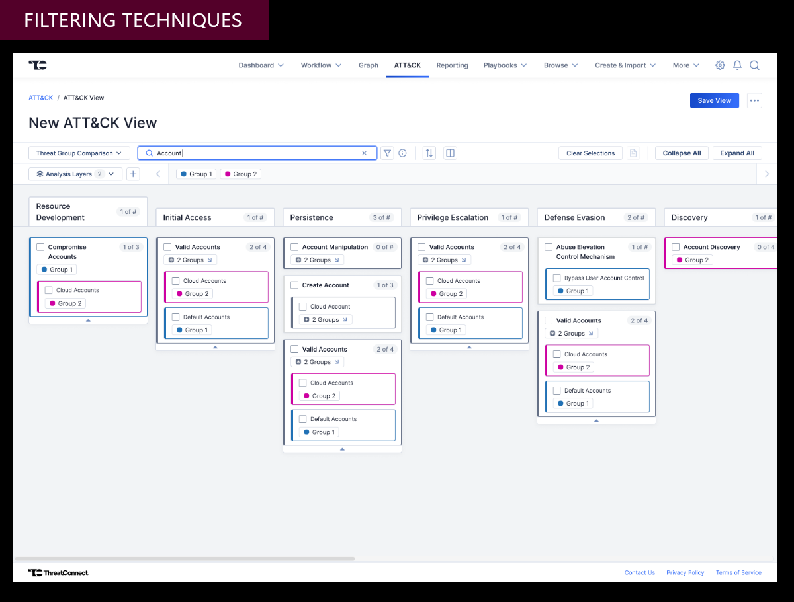
Task: Open the Create & Import menu
Action: click(625, 65)
